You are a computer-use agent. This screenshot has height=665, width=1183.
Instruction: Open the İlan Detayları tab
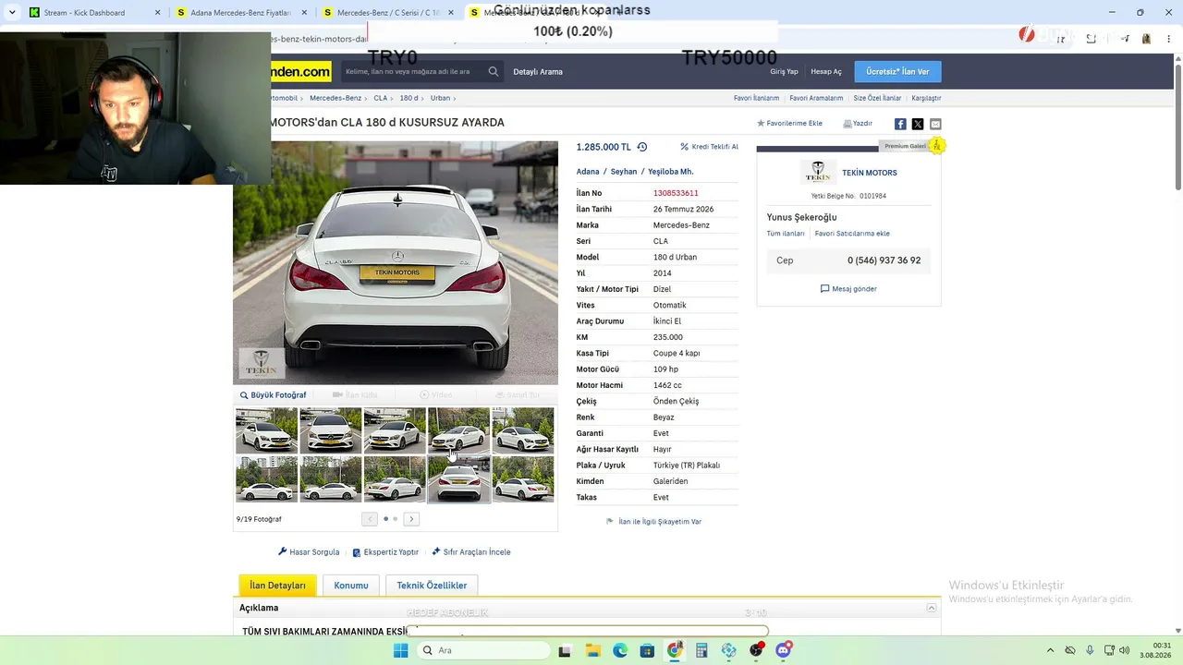[277, 586]
